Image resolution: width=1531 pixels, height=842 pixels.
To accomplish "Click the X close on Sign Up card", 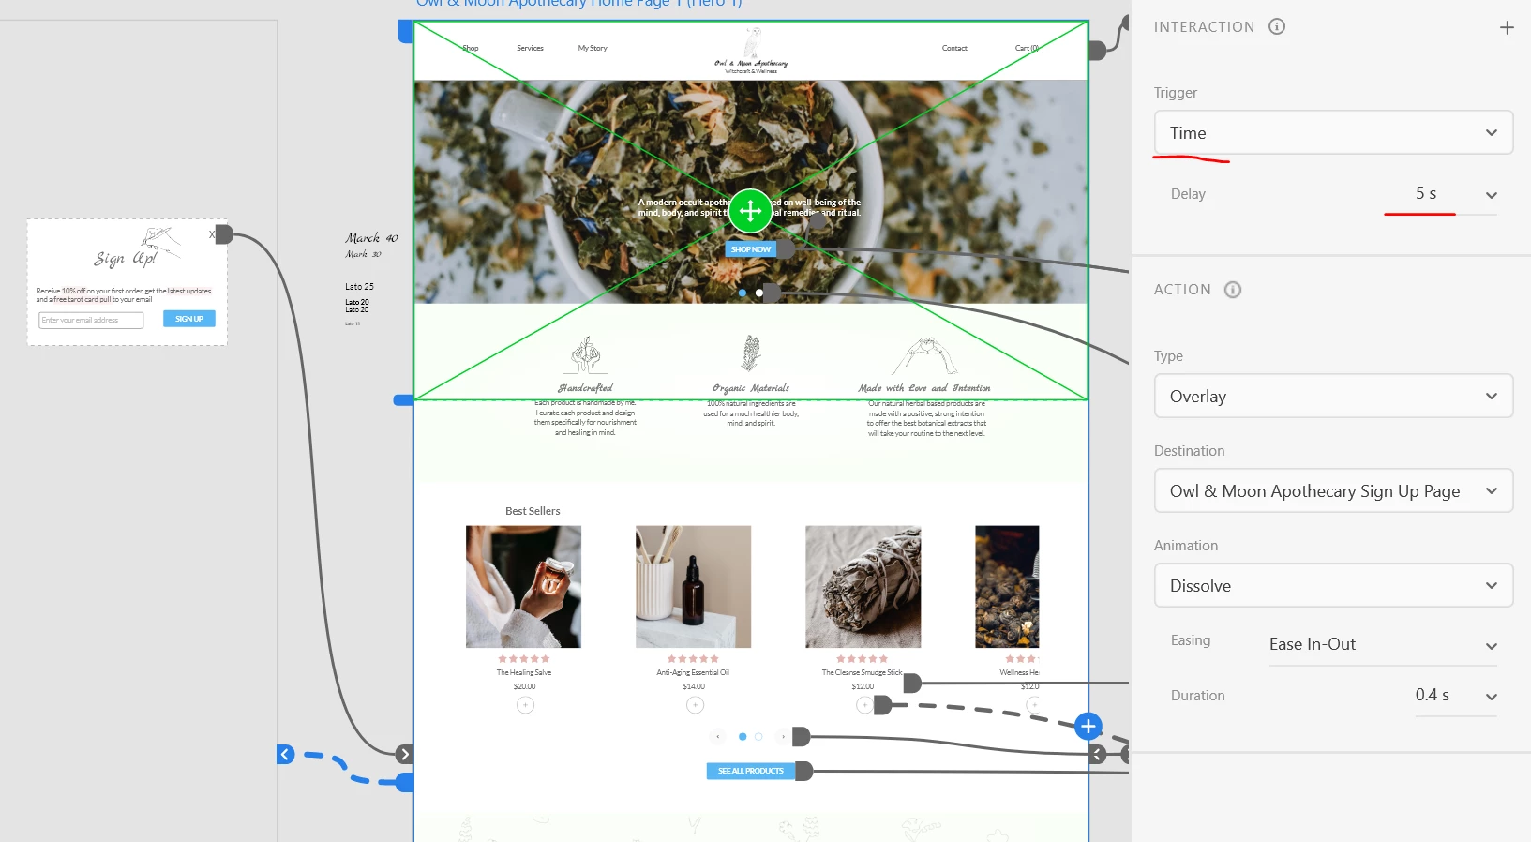I will [x=212, y=233].
